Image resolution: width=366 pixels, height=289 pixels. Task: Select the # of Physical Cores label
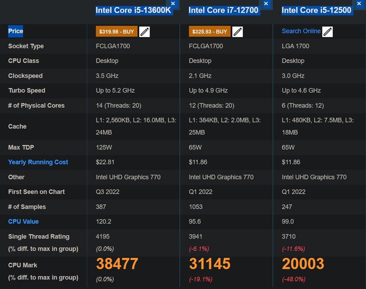[36, 106]
